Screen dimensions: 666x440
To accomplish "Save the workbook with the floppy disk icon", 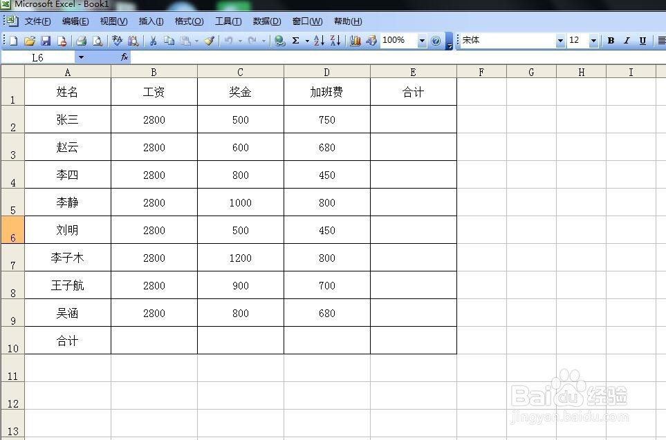I will click(46, 41).
